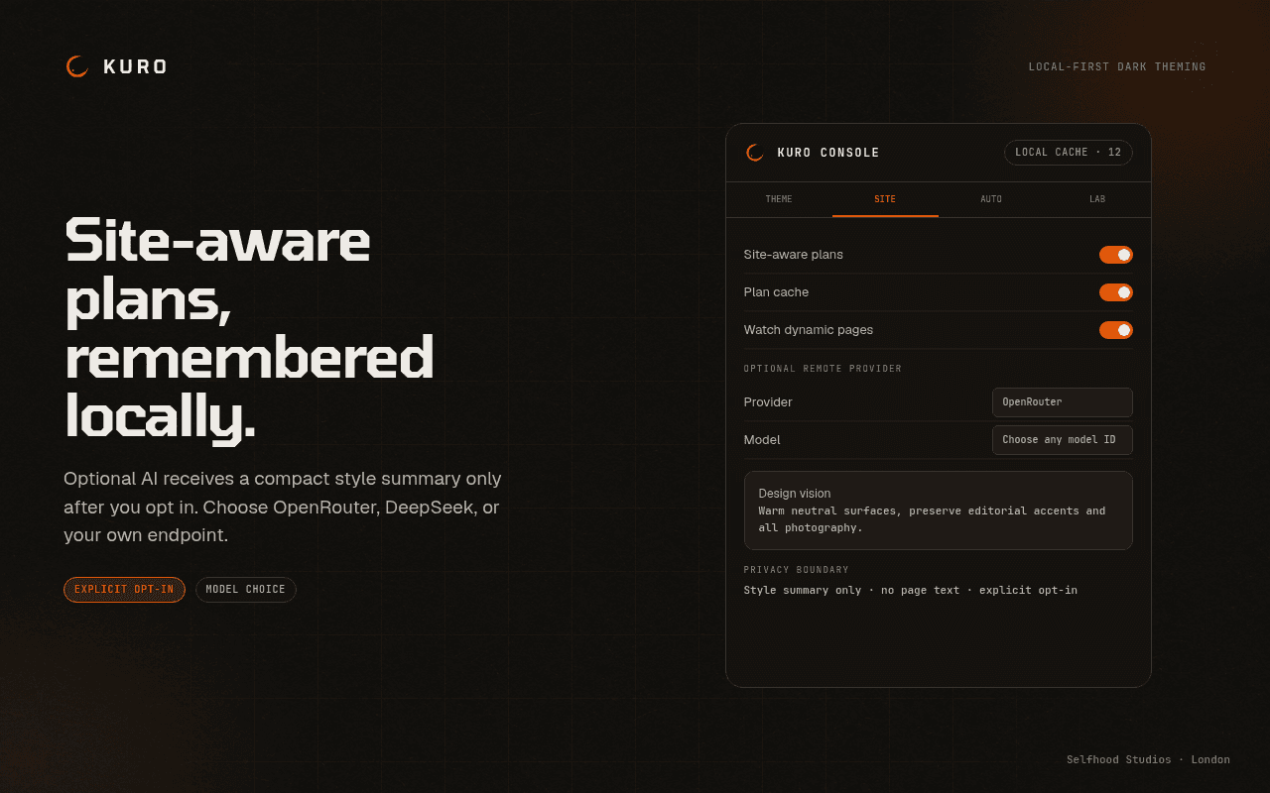The image size is (1270, 793).
Task: Click the 'Selfhood Studios · London' footer text
Action: click(1148, 760)
